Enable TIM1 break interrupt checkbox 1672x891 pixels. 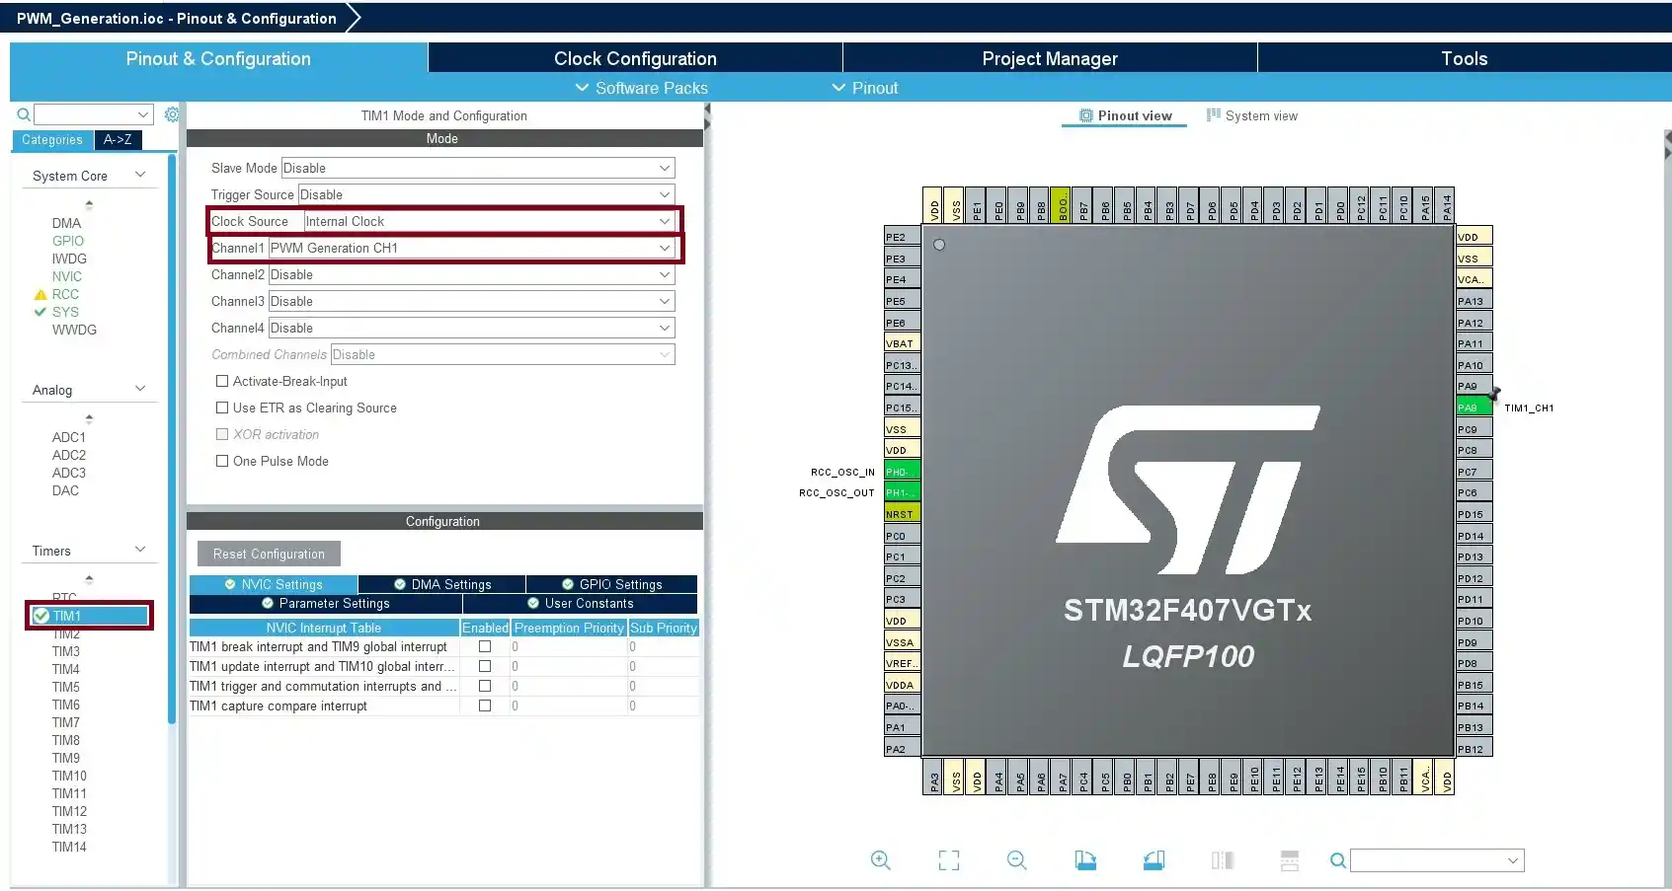click(485, 646)
